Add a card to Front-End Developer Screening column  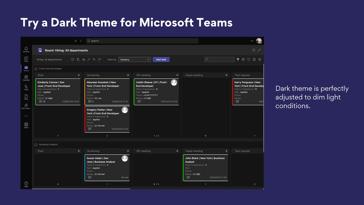(128, 75)
